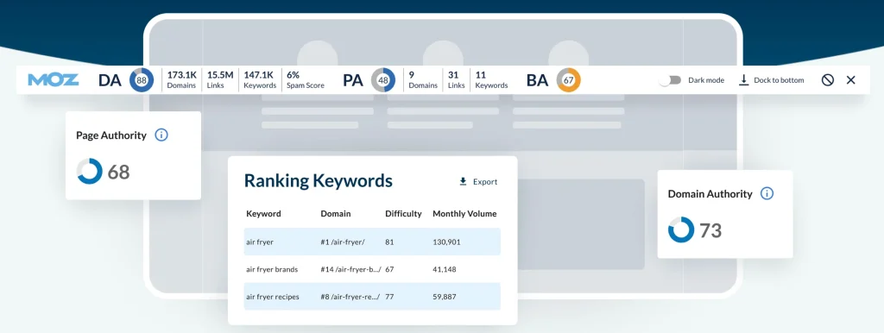
Task: Click the Difficulty column header
Action: click(403, 214)
